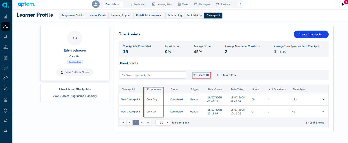This screenshot has height=143, width=348.
Task: Open the settings gear in sidebar
Action: tap(5, 111)
